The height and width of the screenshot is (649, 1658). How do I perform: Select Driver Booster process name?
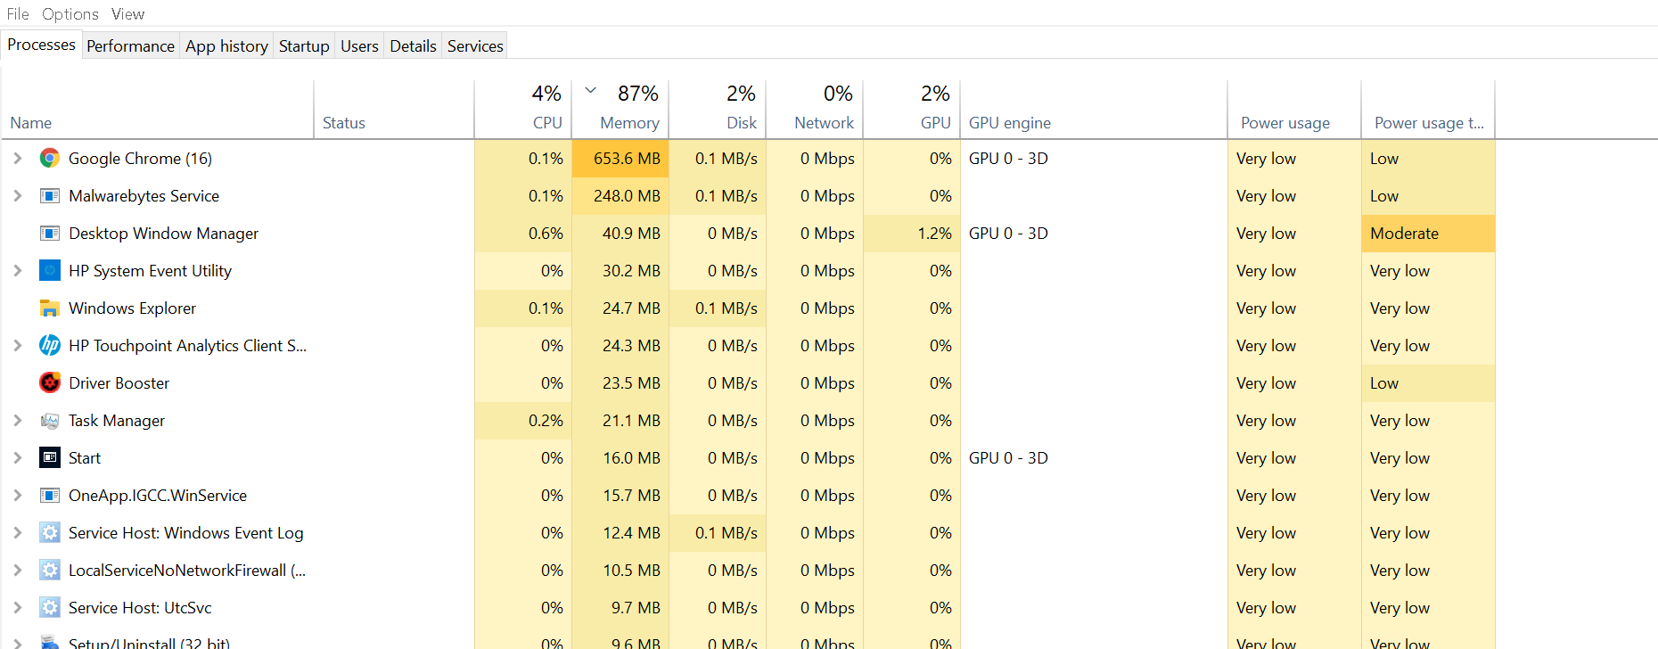pos(119,383)
